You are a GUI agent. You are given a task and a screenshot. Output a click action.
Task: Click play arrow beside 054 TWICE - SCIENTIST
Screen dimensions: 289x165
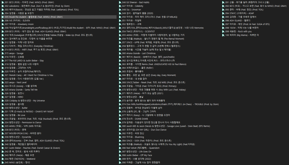120,31
